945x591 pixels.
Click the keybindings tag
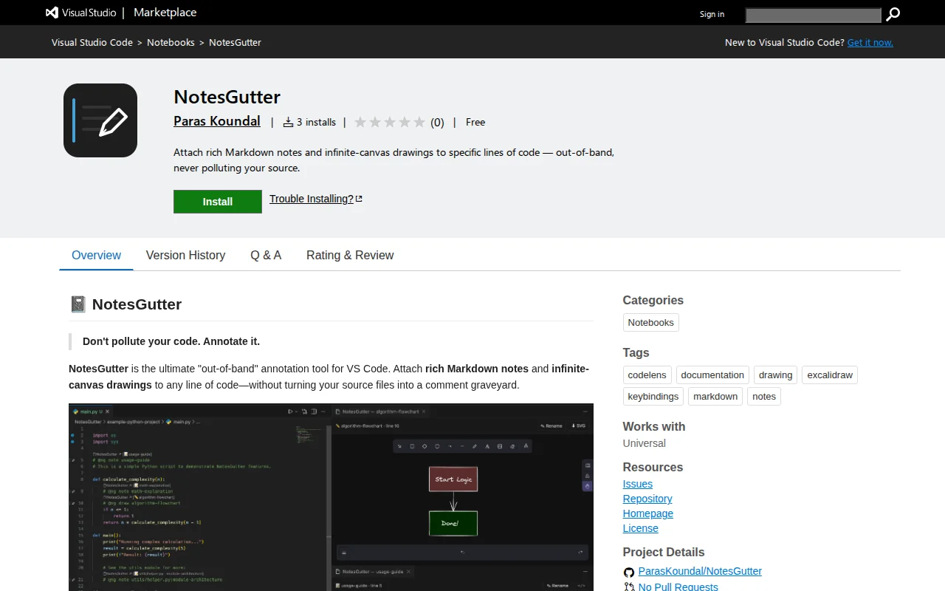coord(653,397)
